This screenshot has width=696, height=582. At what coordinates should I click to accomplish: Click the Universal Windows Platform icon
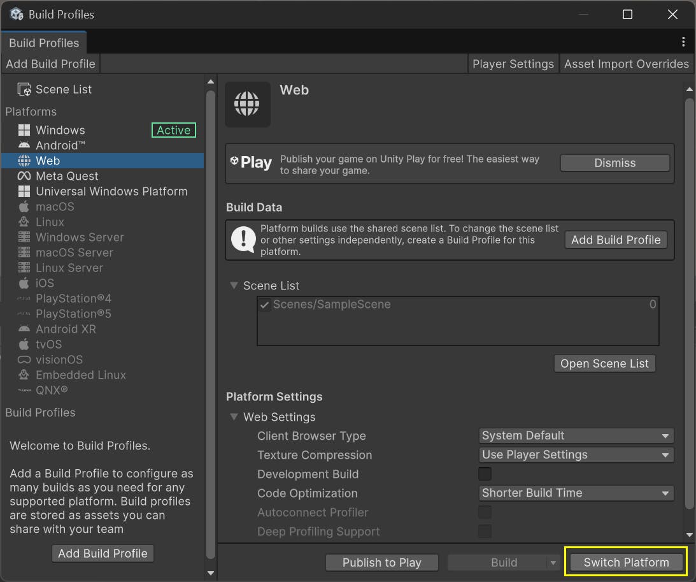click(x=24, y=191)
